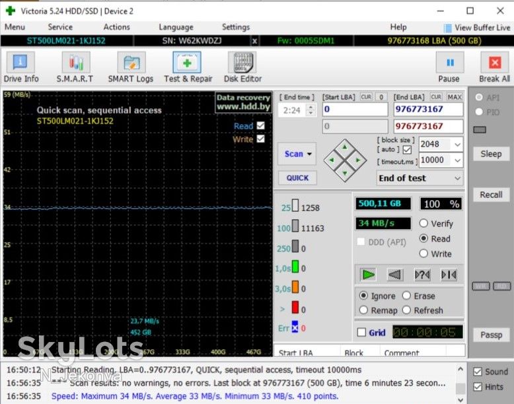Click the reverse scan arrow button
514x404 pixels.
click(x=394, y=275)
